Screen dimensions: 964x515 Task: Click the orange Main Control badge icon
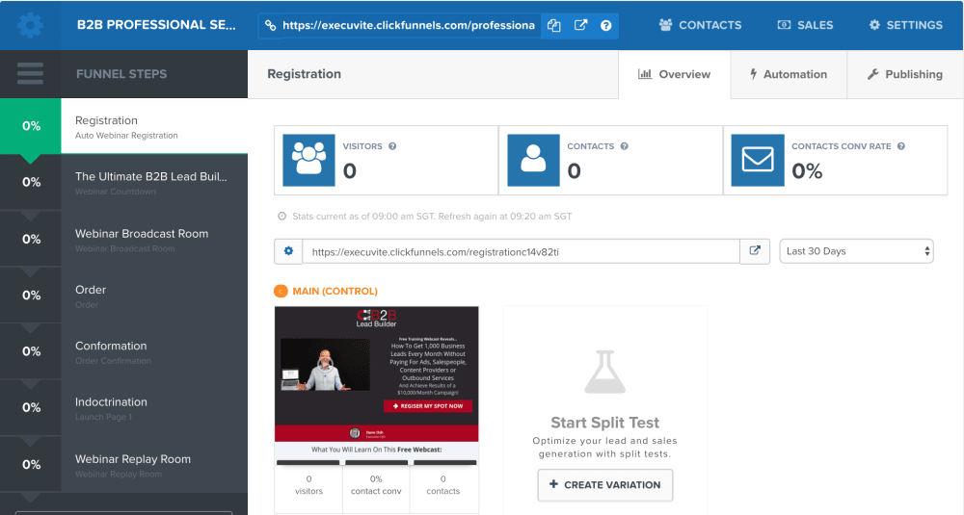tap(281, 291)
